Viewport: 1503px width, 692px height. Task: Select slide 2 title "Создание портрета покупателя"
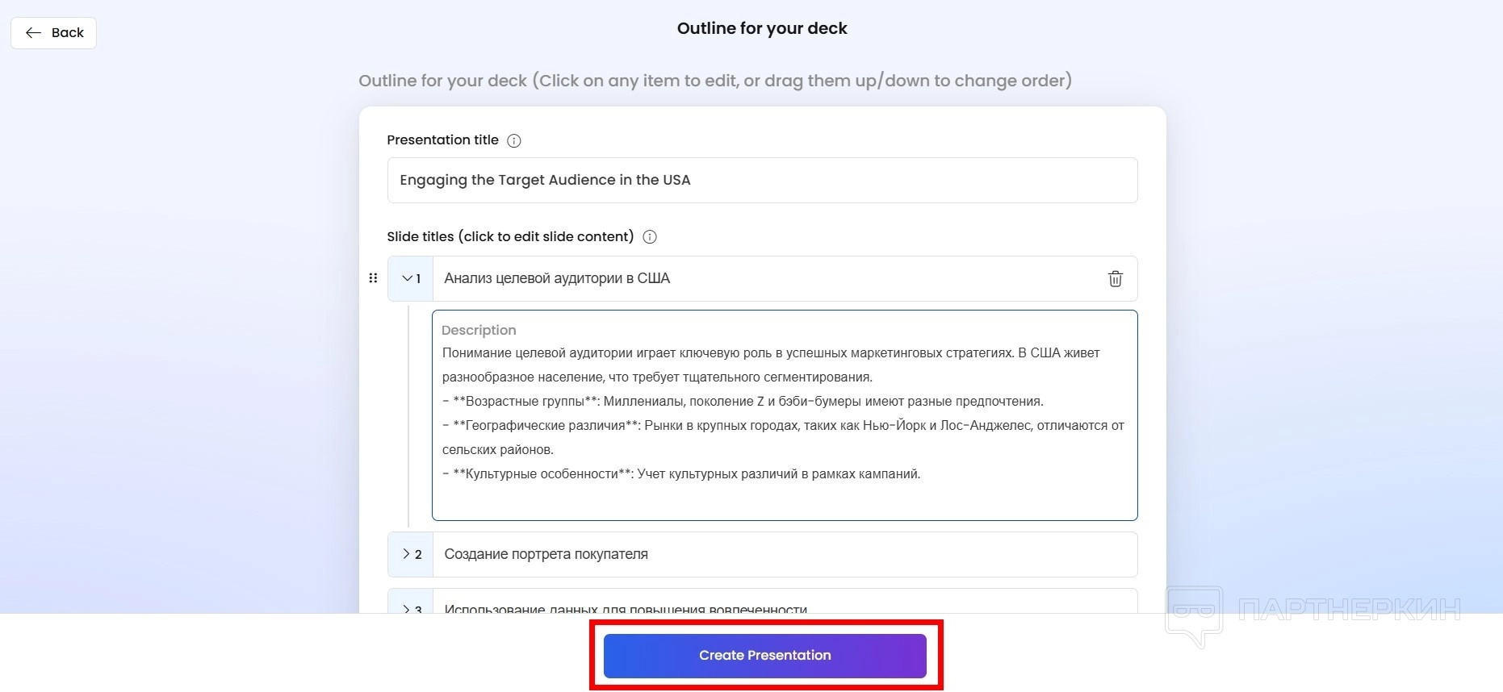click(546, 554)
